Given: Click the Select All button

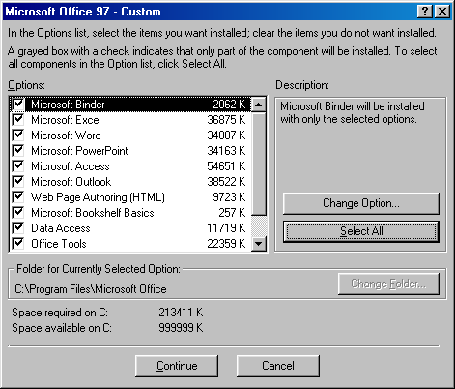Looking at the screenshot, I should point(361,231).
